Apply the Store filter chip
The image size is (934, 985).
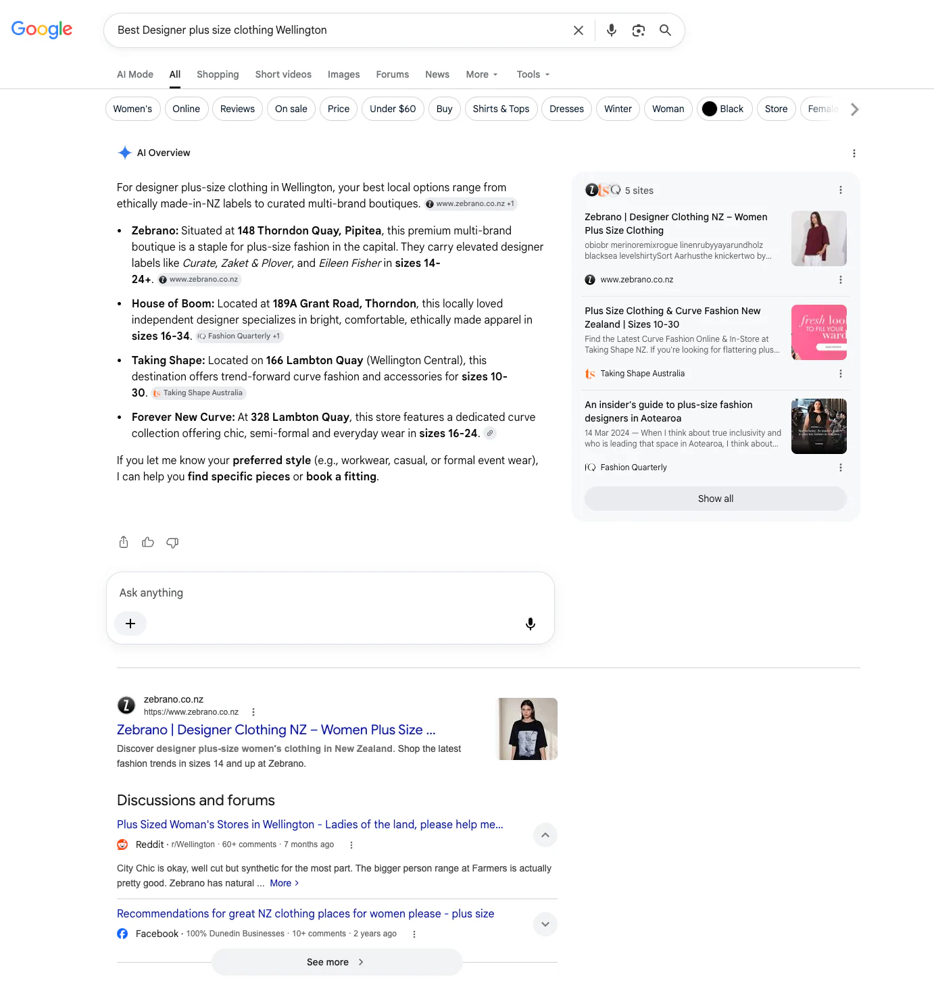tap(776, 109)
